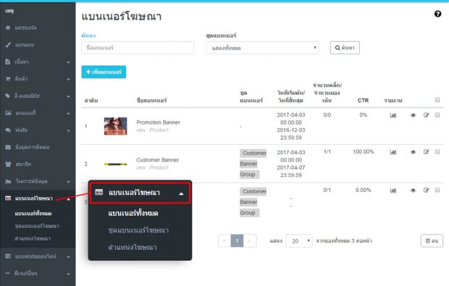Tick the checkbox for Customer Banner row

437,152
